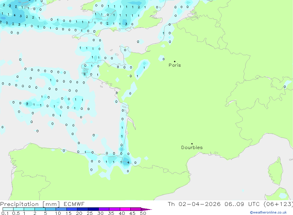Click legend value label 50
The image size is (293, 215).
[x=143, y=213]
